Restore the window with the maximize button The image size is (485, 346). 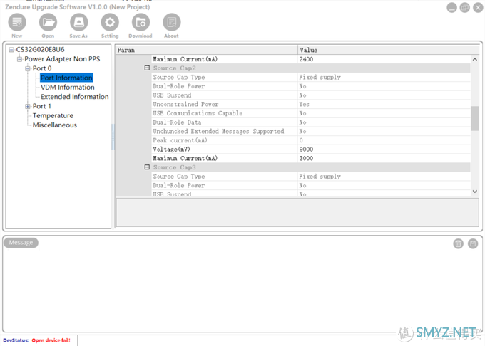click(x=464, y=7)
